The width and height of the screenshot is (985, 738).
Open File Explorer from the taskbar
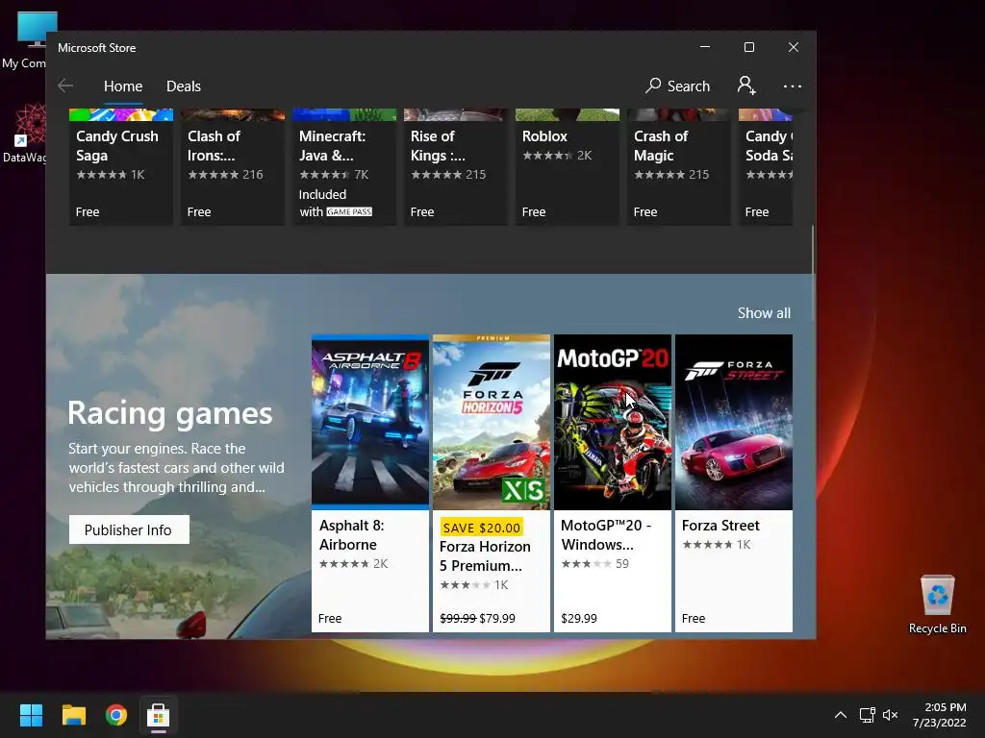click(73, 715)
